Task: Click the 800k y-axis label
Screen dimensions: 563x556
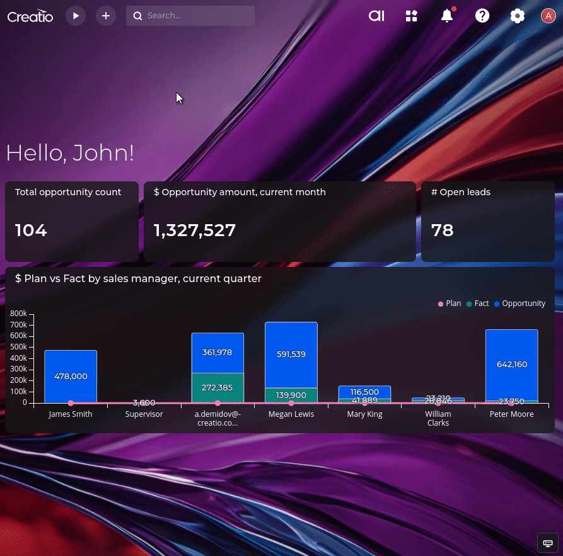Action: tap(18, 314)
